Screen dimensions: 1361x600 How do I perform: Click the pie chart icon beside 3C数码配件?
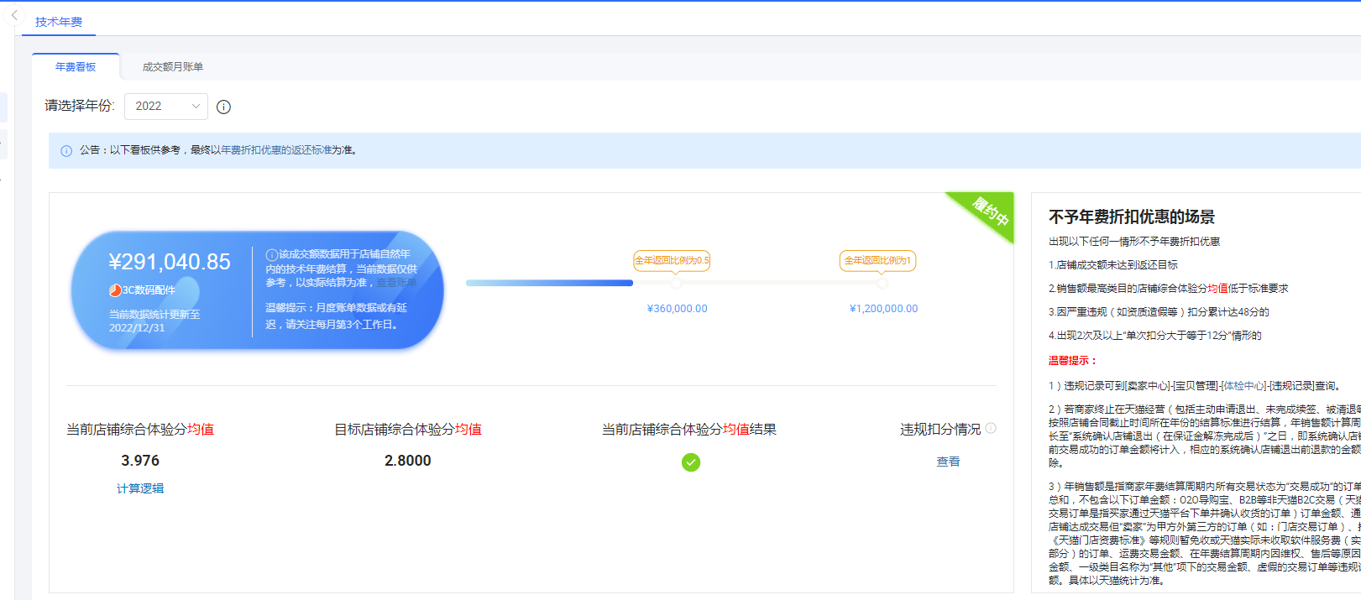click(x=115, y=290)
